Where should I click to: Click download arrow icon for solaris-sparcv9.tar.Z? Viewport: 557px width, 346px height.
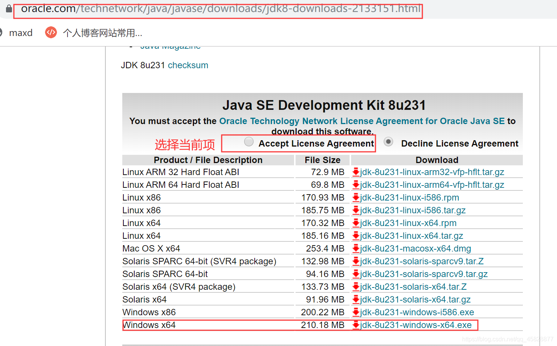[x=356, y=261]
